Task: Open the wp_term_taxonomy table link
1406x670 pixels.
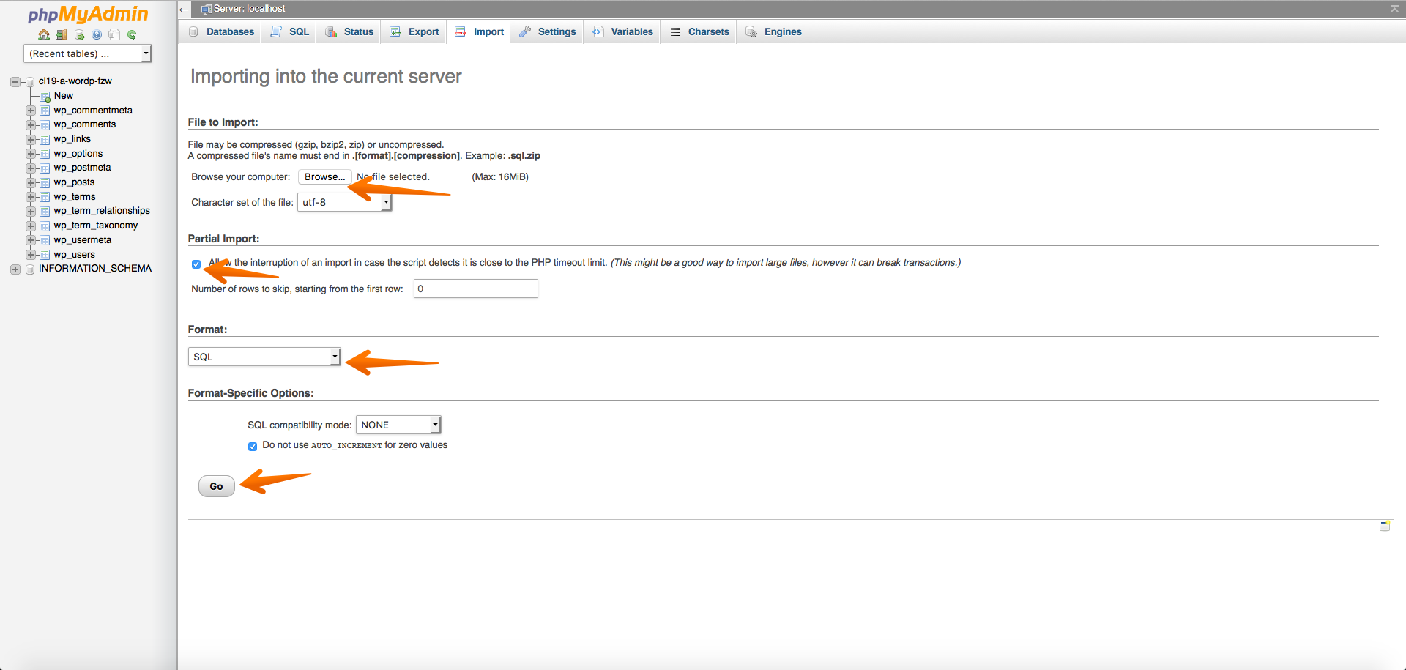Action: (95, 226)
